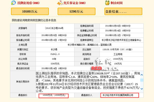Click the 土地位置 label cell
This screenshot has width=154, height=102.
coord(23,45)
